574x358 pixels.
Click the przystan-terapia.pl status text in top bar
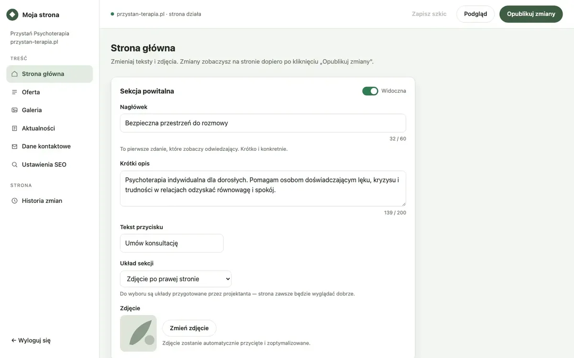point(159,14)
